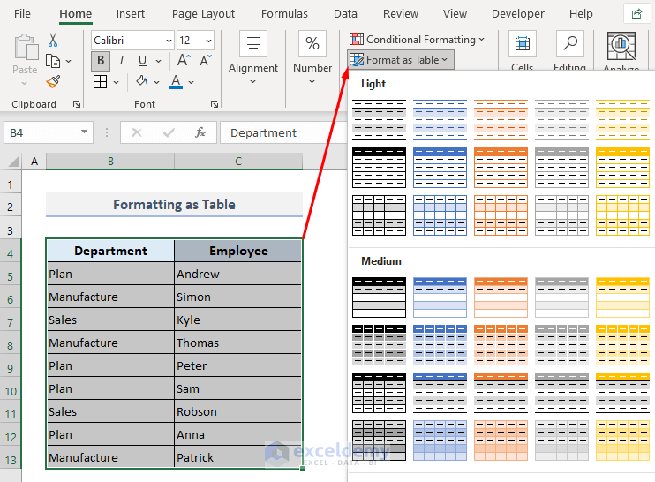Click the Insert Function fx icon
The width and height of the screenshot is (655, 482).
[200, 132]
